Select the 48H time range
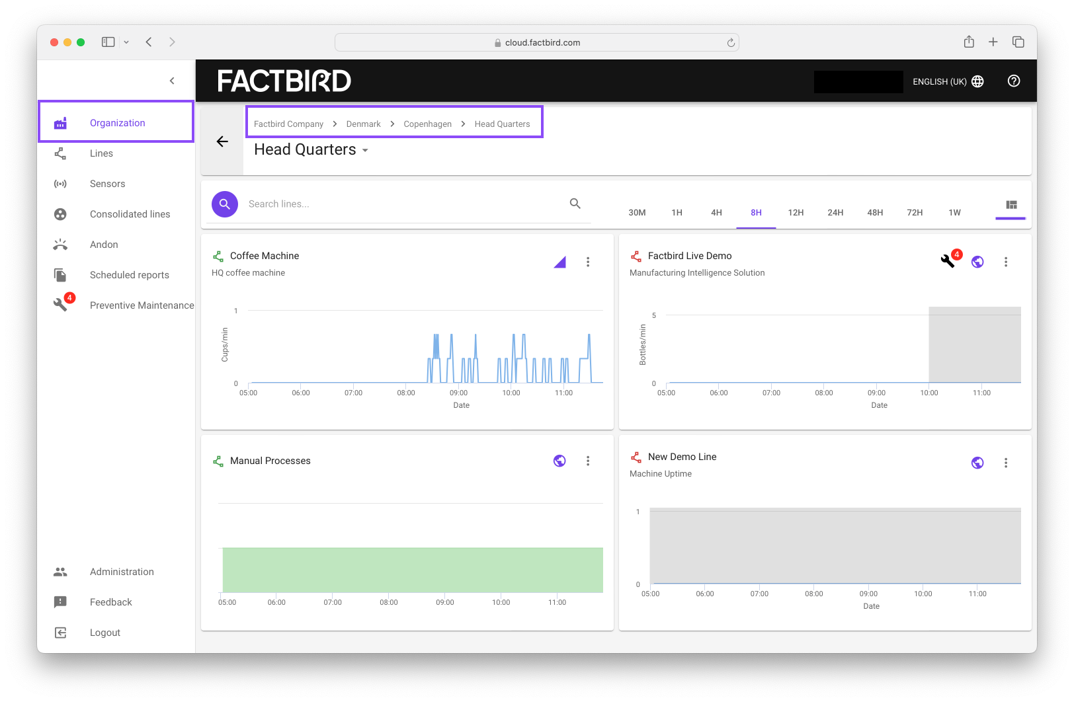The image size is (1074, 702). tap(875, 212)
